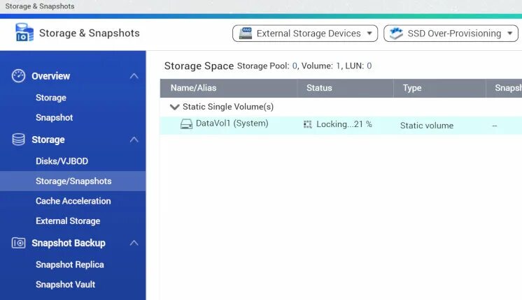This screenshot has height=300, width=522.
Task: Collapse the Overview sidebar section
Action: 134,76
